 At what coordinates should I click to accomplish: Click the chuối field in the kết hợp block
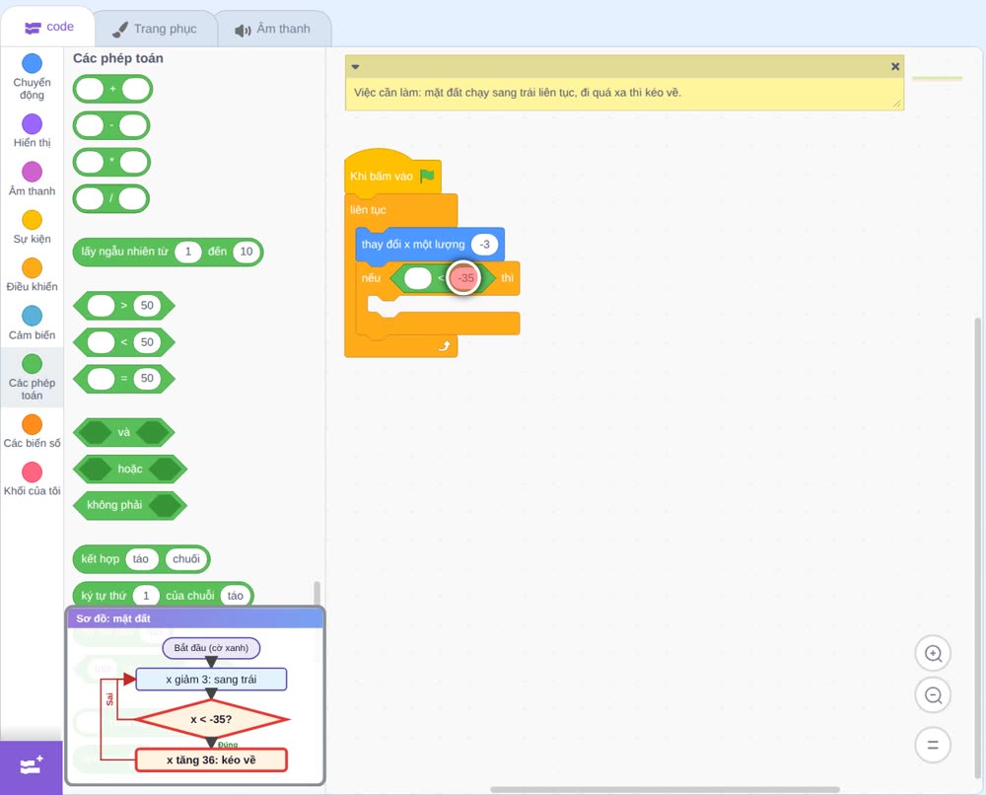186,559
